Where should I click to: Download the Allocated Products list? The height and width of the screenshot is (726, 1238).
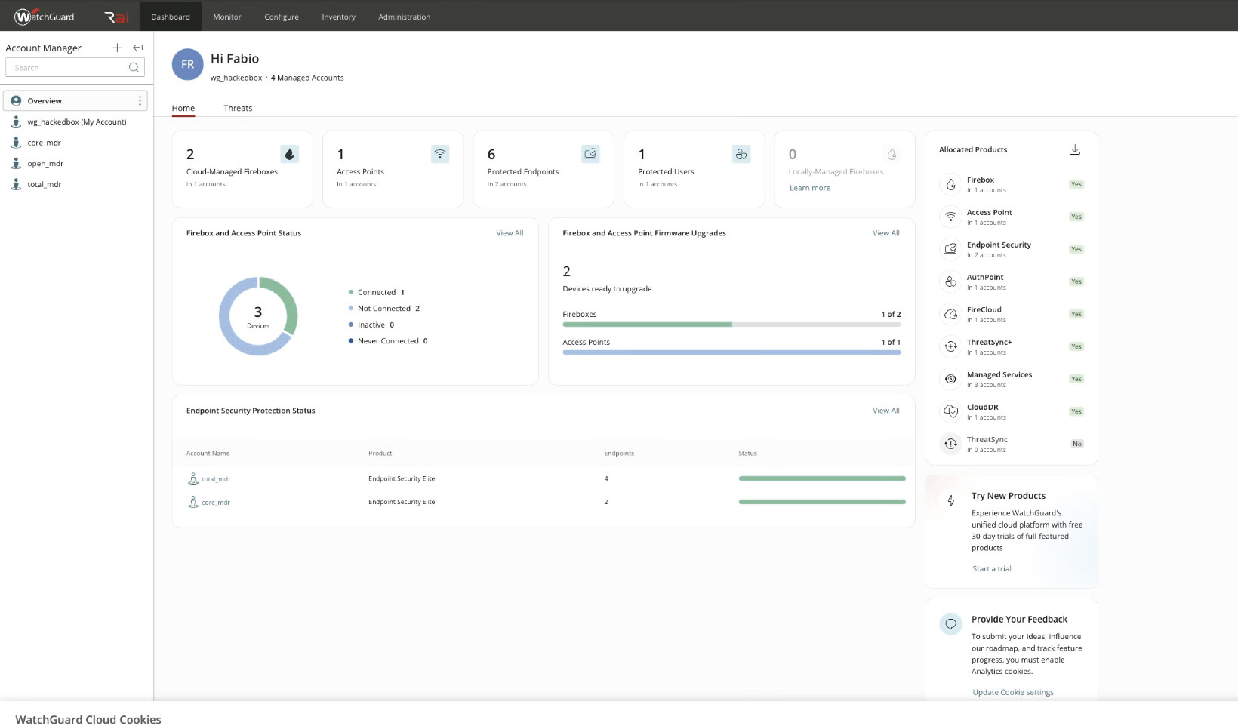[1075, 149]
